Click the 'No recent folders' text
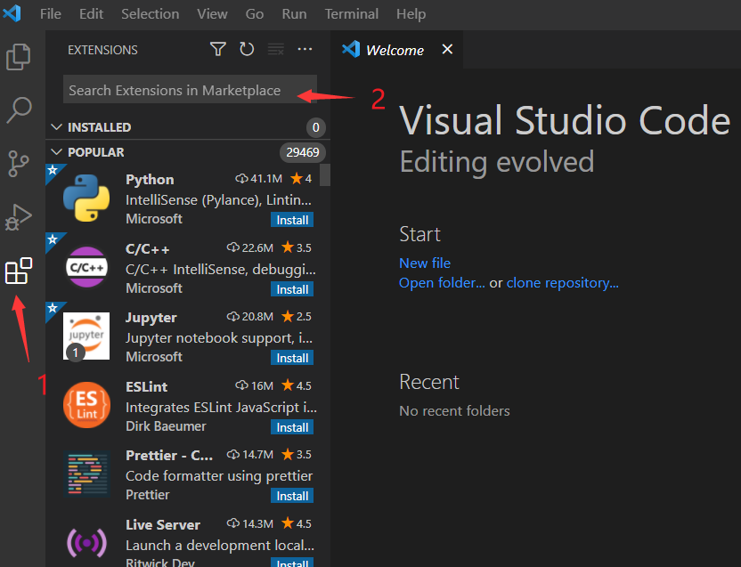 (454, 410)
